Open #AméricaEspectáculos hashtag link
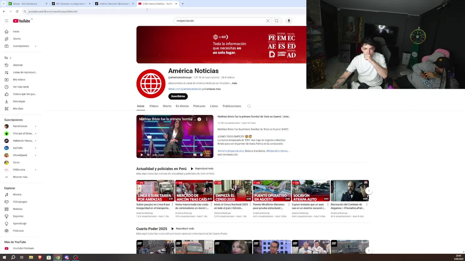 pyautogui.click(x=231, y=151)
